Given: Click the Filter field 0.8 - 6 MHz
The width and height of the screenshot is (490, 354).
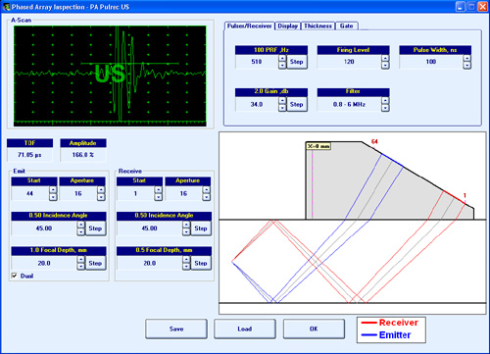Looking at the screenshot, I should (x=349, y=104).
